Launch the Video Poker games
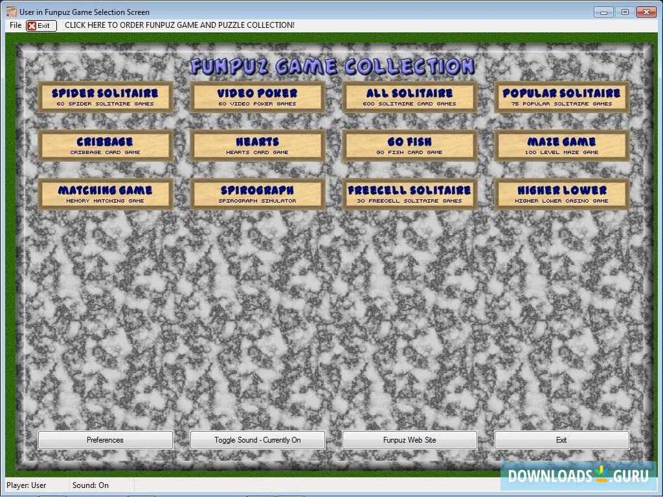Screen dimensions: 663x497 [x=258, y=98]
